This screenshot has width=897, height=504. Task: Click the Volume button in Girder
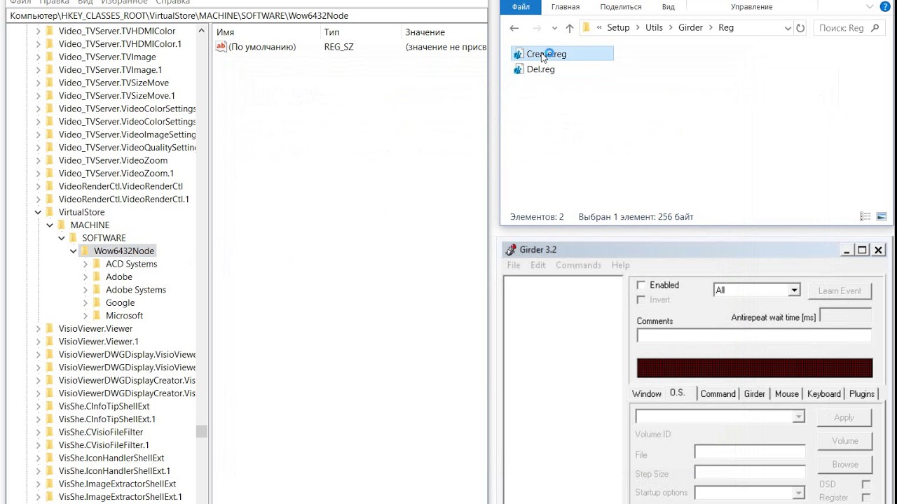(844, 441)
